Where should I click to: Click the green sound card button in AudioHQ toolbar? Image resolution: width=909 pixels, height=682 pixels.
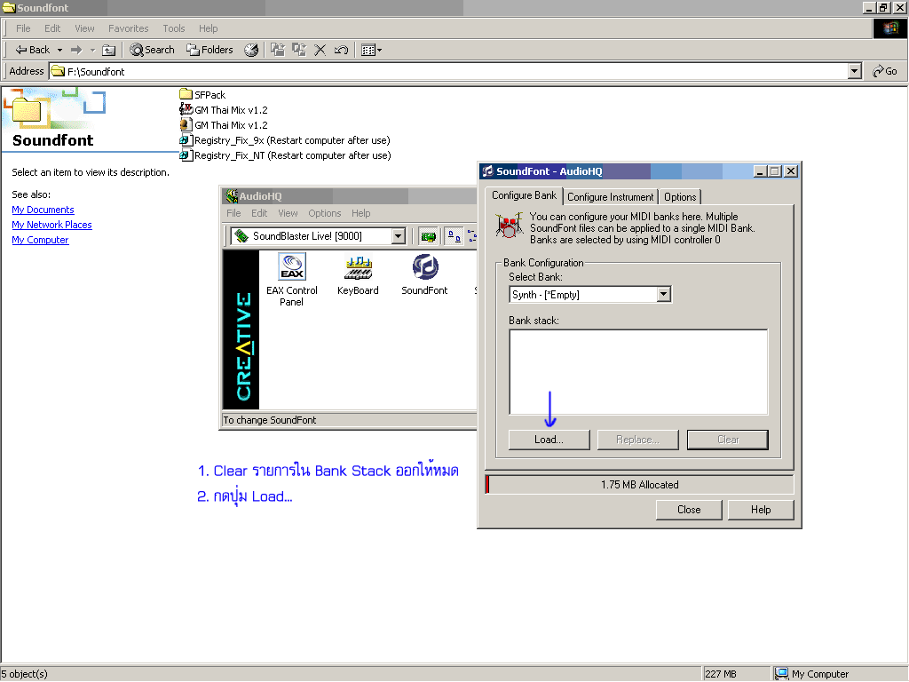point(429,236)
